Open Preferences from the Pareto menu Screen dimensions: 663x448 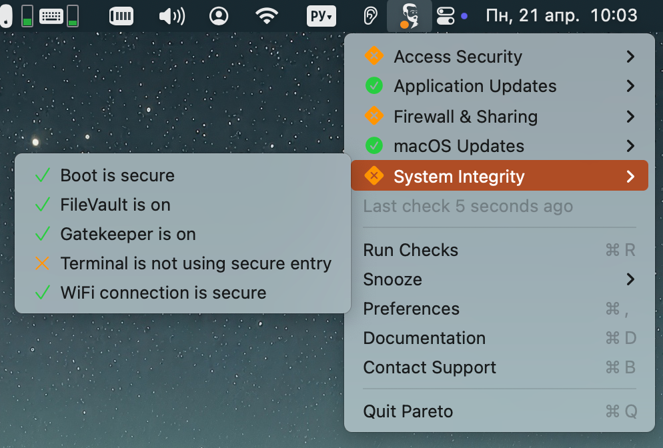pyautogui.click(x=411, y=309)
